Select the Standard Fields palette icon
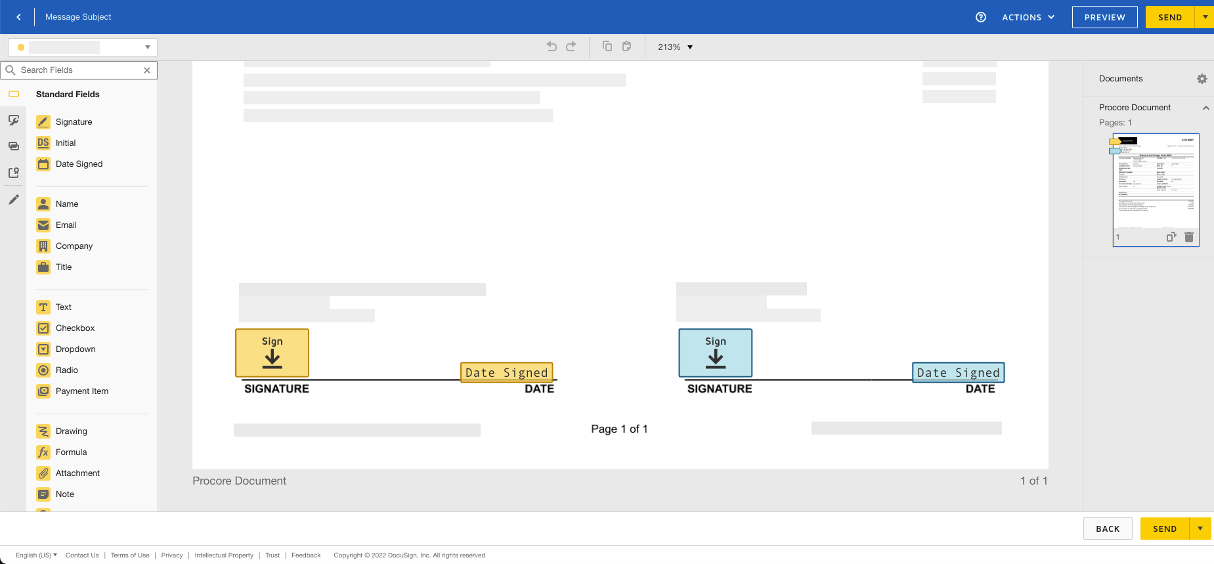The image size is (1214, 564). 14,94
